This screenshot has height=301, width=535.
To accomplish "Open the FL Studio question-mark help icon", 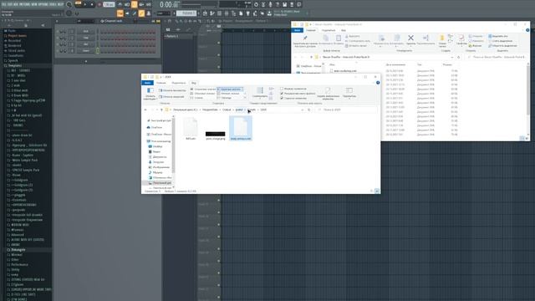I will point(277,4).
